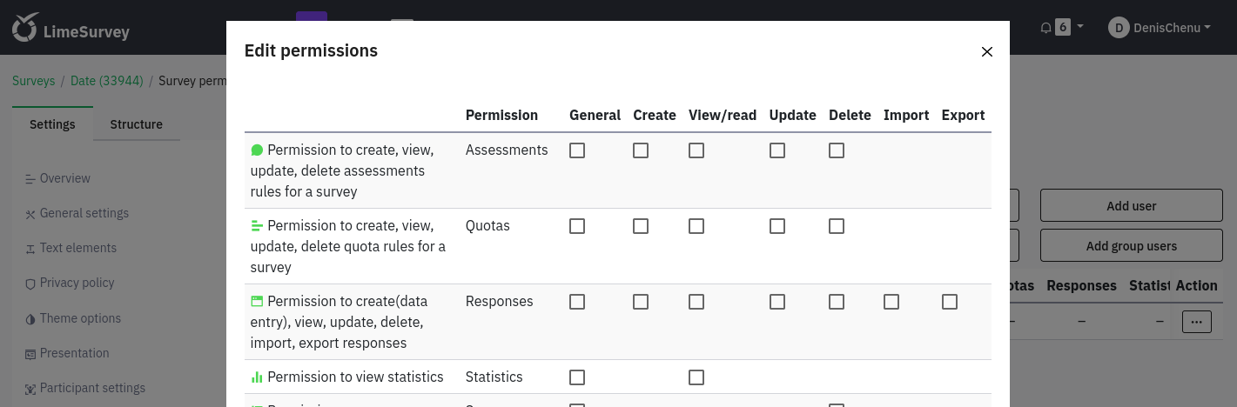
Task: Click the Presentation sidebar icon
Action: tap(30, 354)
